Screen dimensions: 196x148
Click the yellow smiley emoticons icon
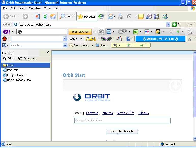click(91, 39)
